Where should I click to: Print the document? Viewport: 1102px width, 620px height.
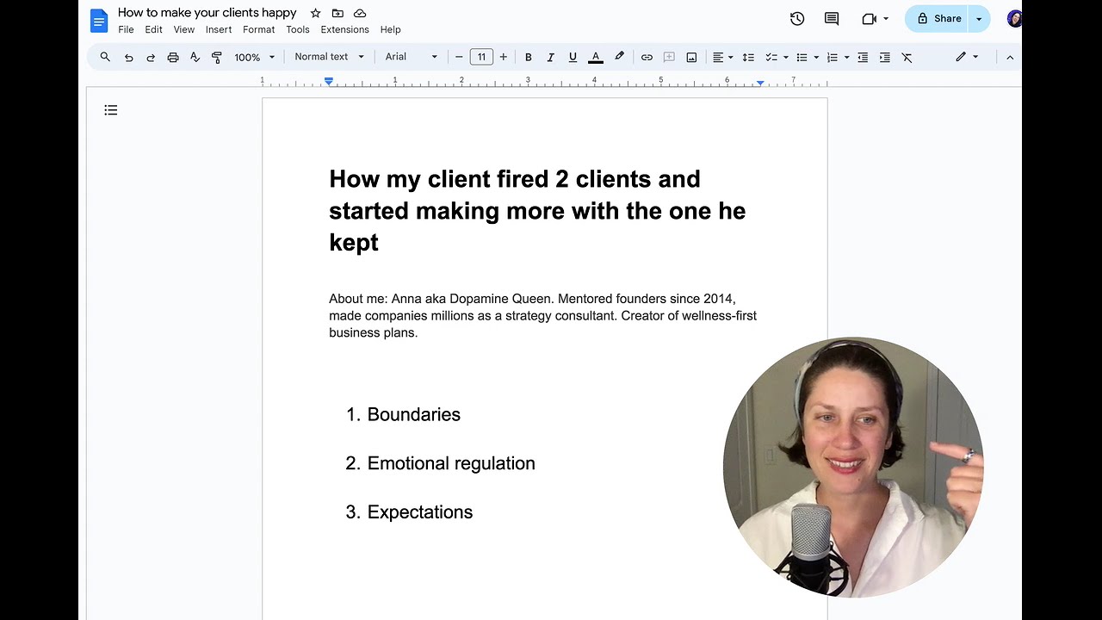[173, 57]
